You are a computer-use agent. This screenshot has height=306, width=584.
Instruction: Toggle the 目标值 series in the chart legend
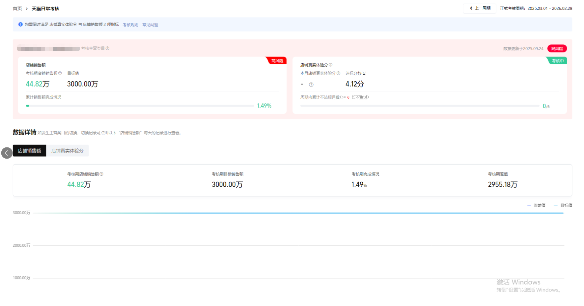[563, 206]
